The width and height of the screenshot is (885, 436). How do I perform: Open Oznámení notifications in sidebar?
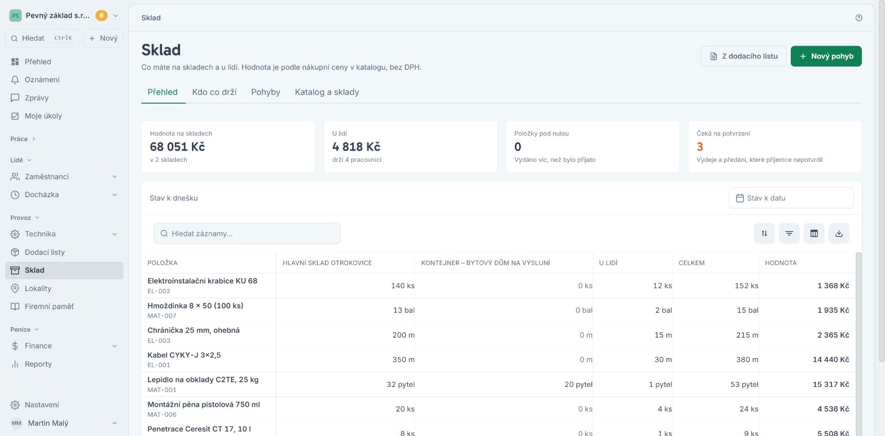tap(64, 80)
